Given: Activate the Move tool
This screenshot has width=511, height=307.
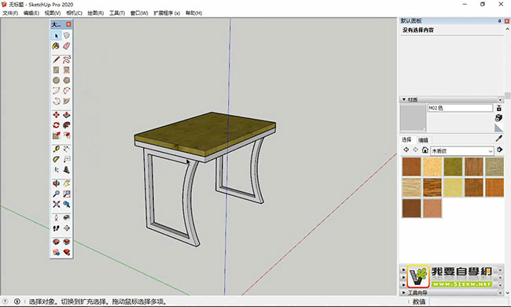Looking at the screenshot, I should pyautogui.click(x=56, y=115).
